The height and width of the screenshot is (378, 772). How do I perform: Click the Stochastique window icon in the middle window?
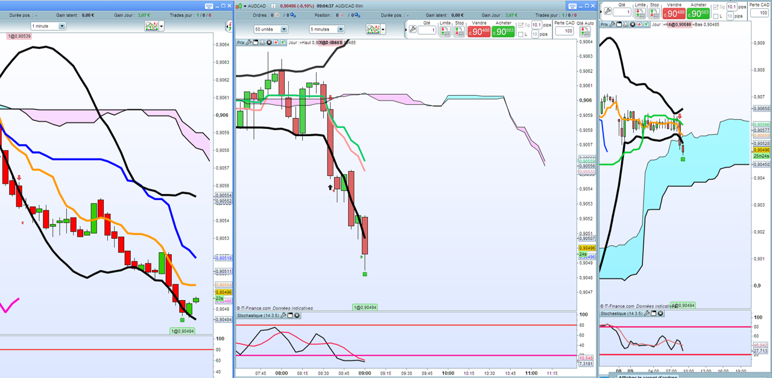pos(290,315)
